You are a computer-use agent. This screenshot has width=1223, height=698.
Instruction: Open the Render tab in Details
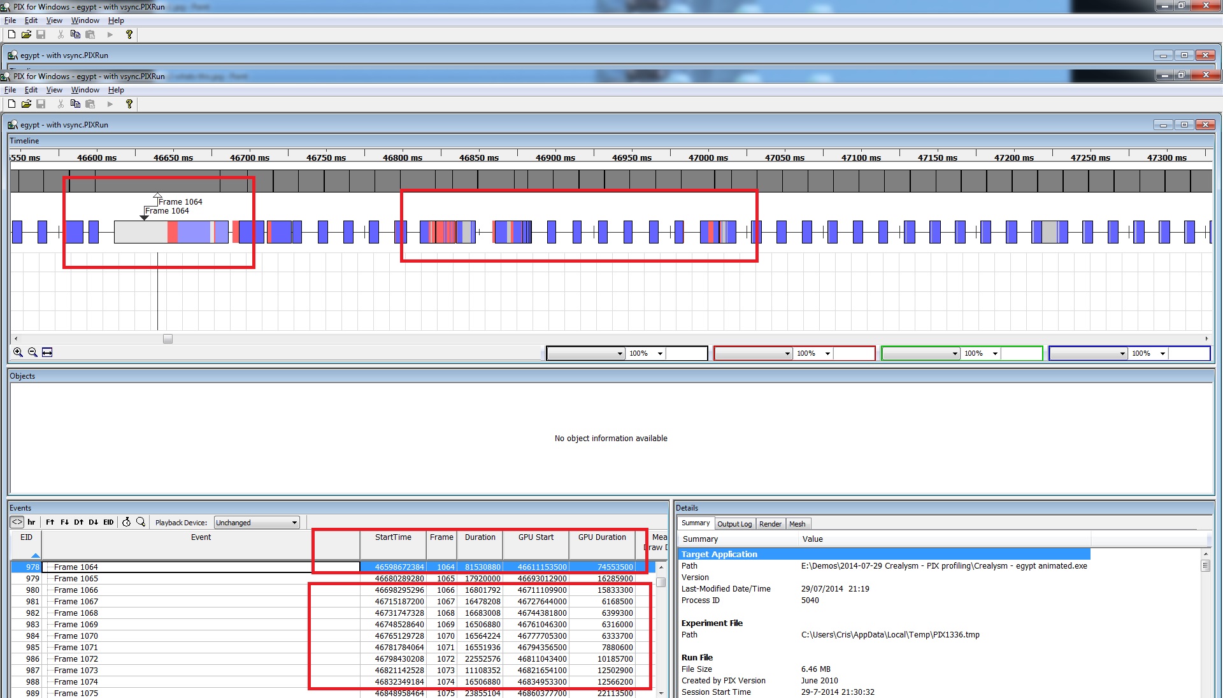click(x=770, y=524)
